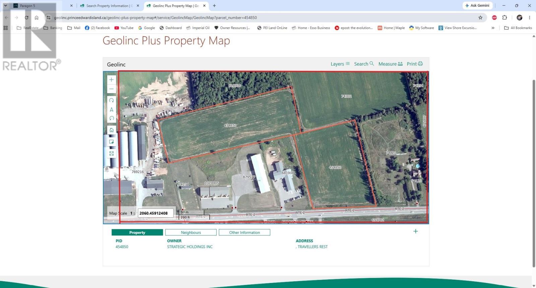Image resolution: width=536 pixels, height=288 pixels.
Task: Open the My Software bookmark
Action: coord(421,28)
